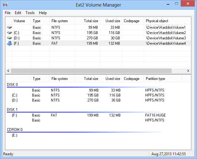Select (C:) partition under DISK 0
197x159 pixels.
[x=14, y=95]
